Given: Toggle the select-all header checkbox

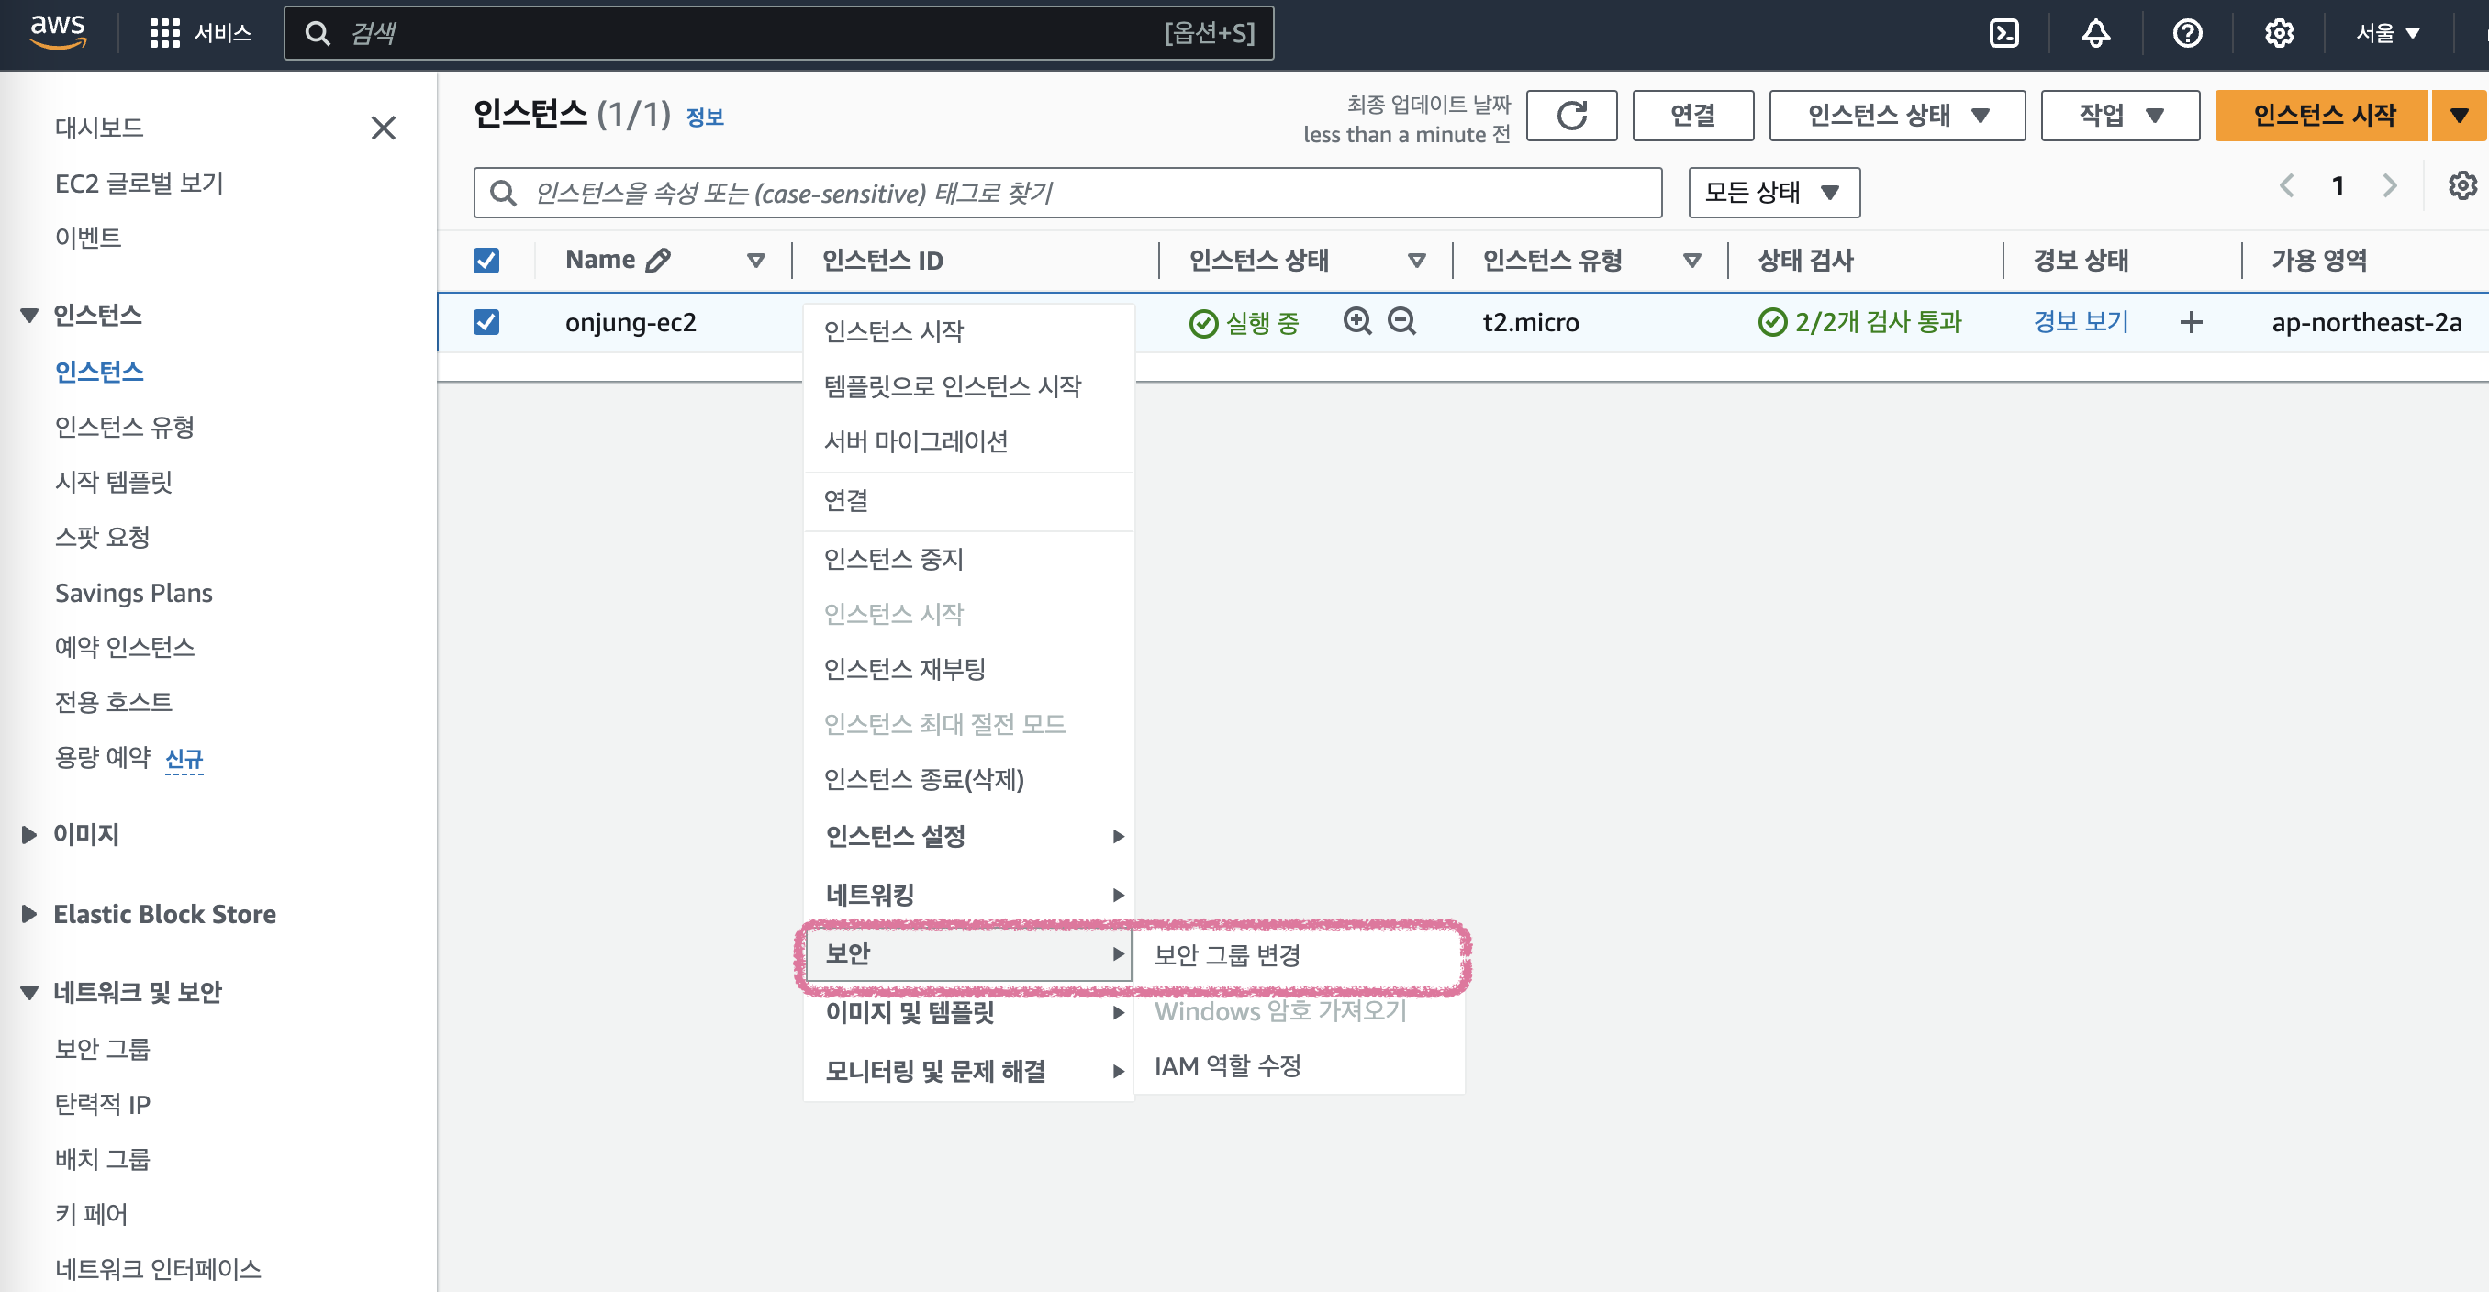Looking at the screenshot, I should coord(486,260).
